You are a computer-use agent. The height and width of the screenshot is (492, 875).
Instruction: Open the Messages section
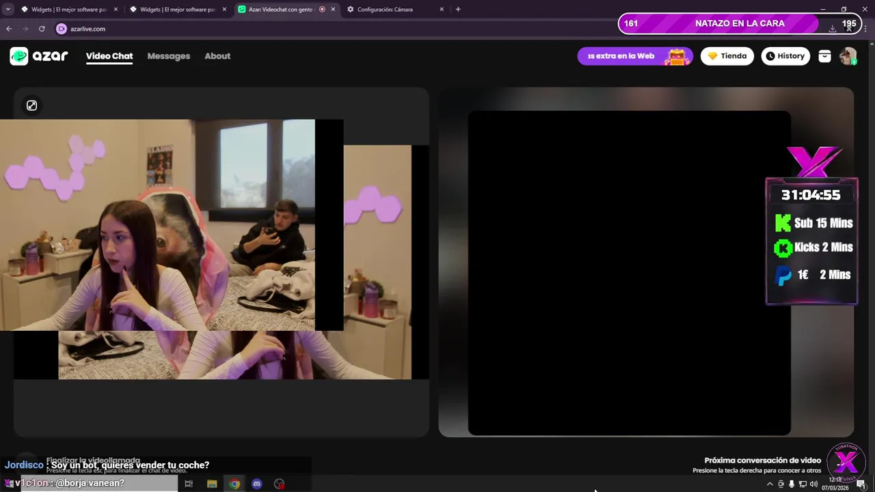(x=169, y=56)
